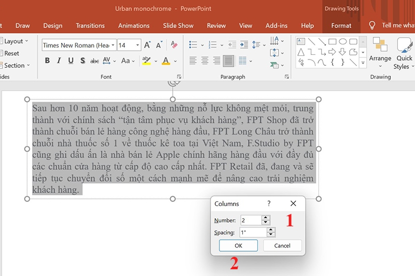Apply Strikethrough to text

pyautogui.click(x=94, y=61)
